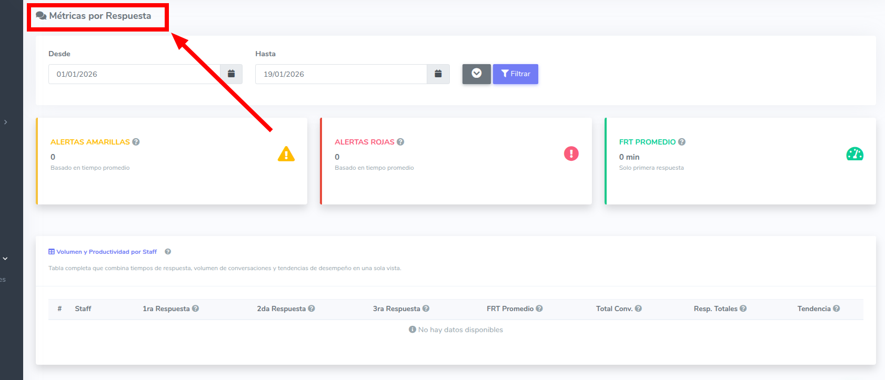This screenshot has height=380, width=885.
Task: Open the Hasta date picker calendar icon
Action: tap(438, 74)
